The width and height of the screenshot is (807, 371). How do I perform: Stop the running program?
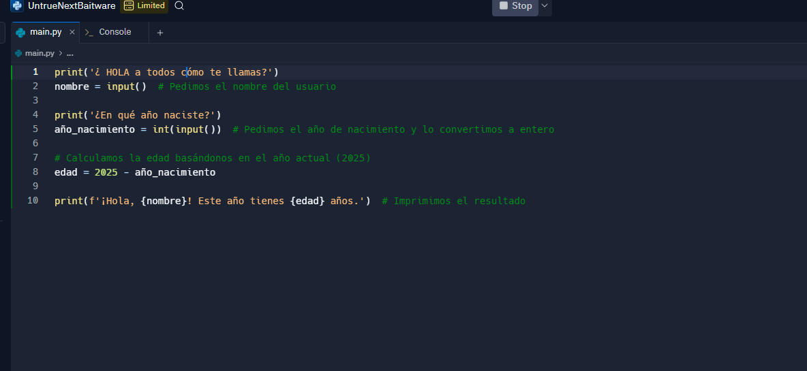pyautogui.click(x=515, y=6)
